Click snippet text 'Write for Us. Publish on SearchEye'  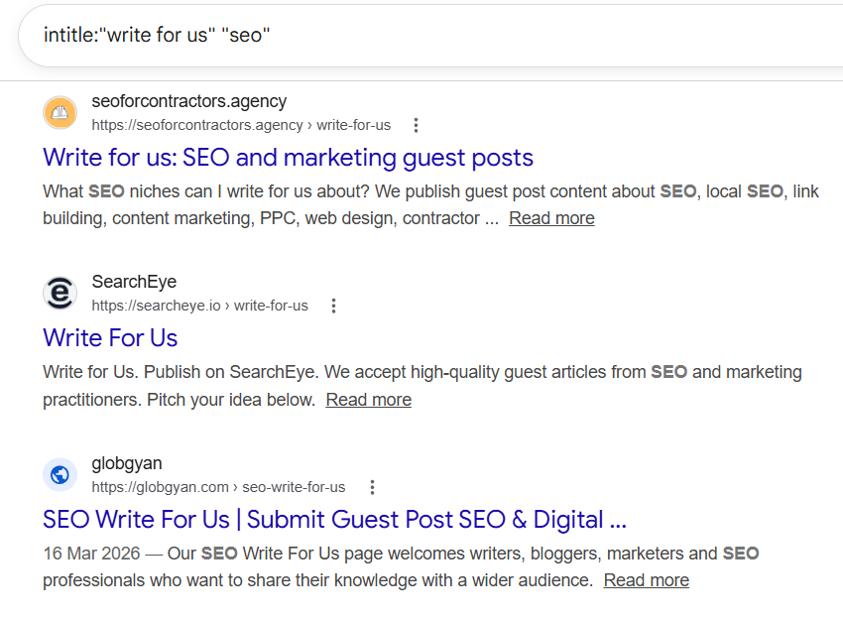coord(180,372)
